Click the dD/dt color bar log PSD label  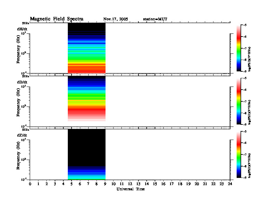point(249,112)
